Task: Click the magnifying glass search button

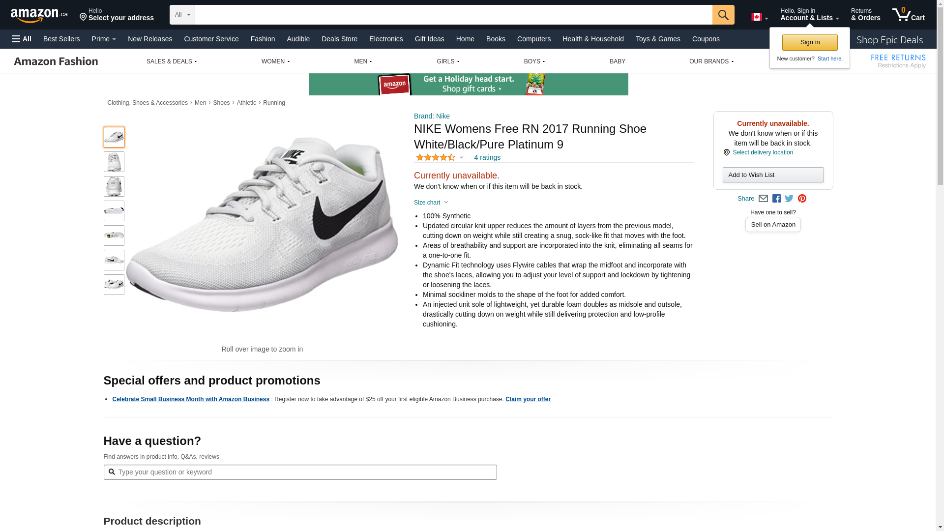Action: [723, 15]
